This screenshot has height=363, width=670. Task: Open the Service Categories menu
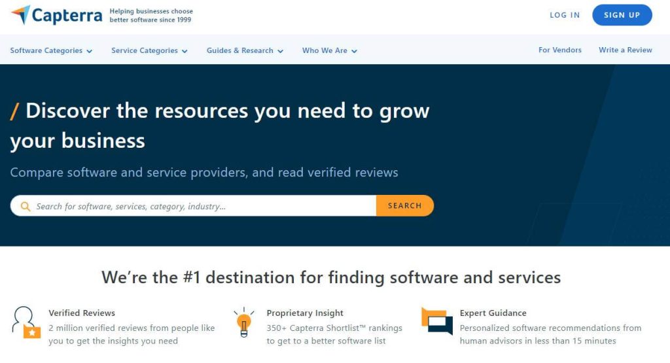[150, 50]
